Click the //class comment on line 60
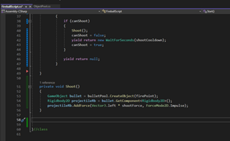Image resolution: width=230 pixels, height=141 pixels. pos(40,129)
